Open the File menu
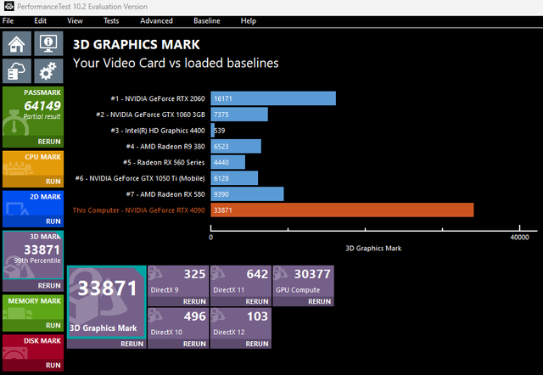Screen dimensions: 543x375 click(8, 20)
